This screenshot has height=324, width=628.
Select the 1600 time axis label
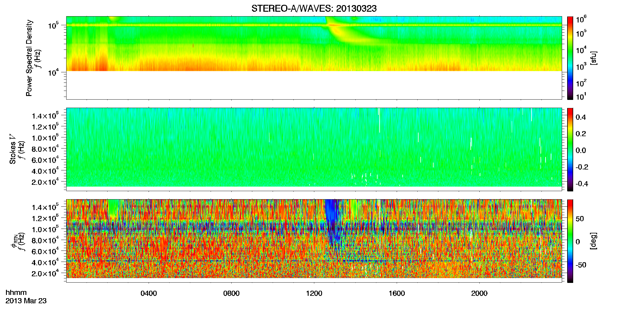(397, 293)
